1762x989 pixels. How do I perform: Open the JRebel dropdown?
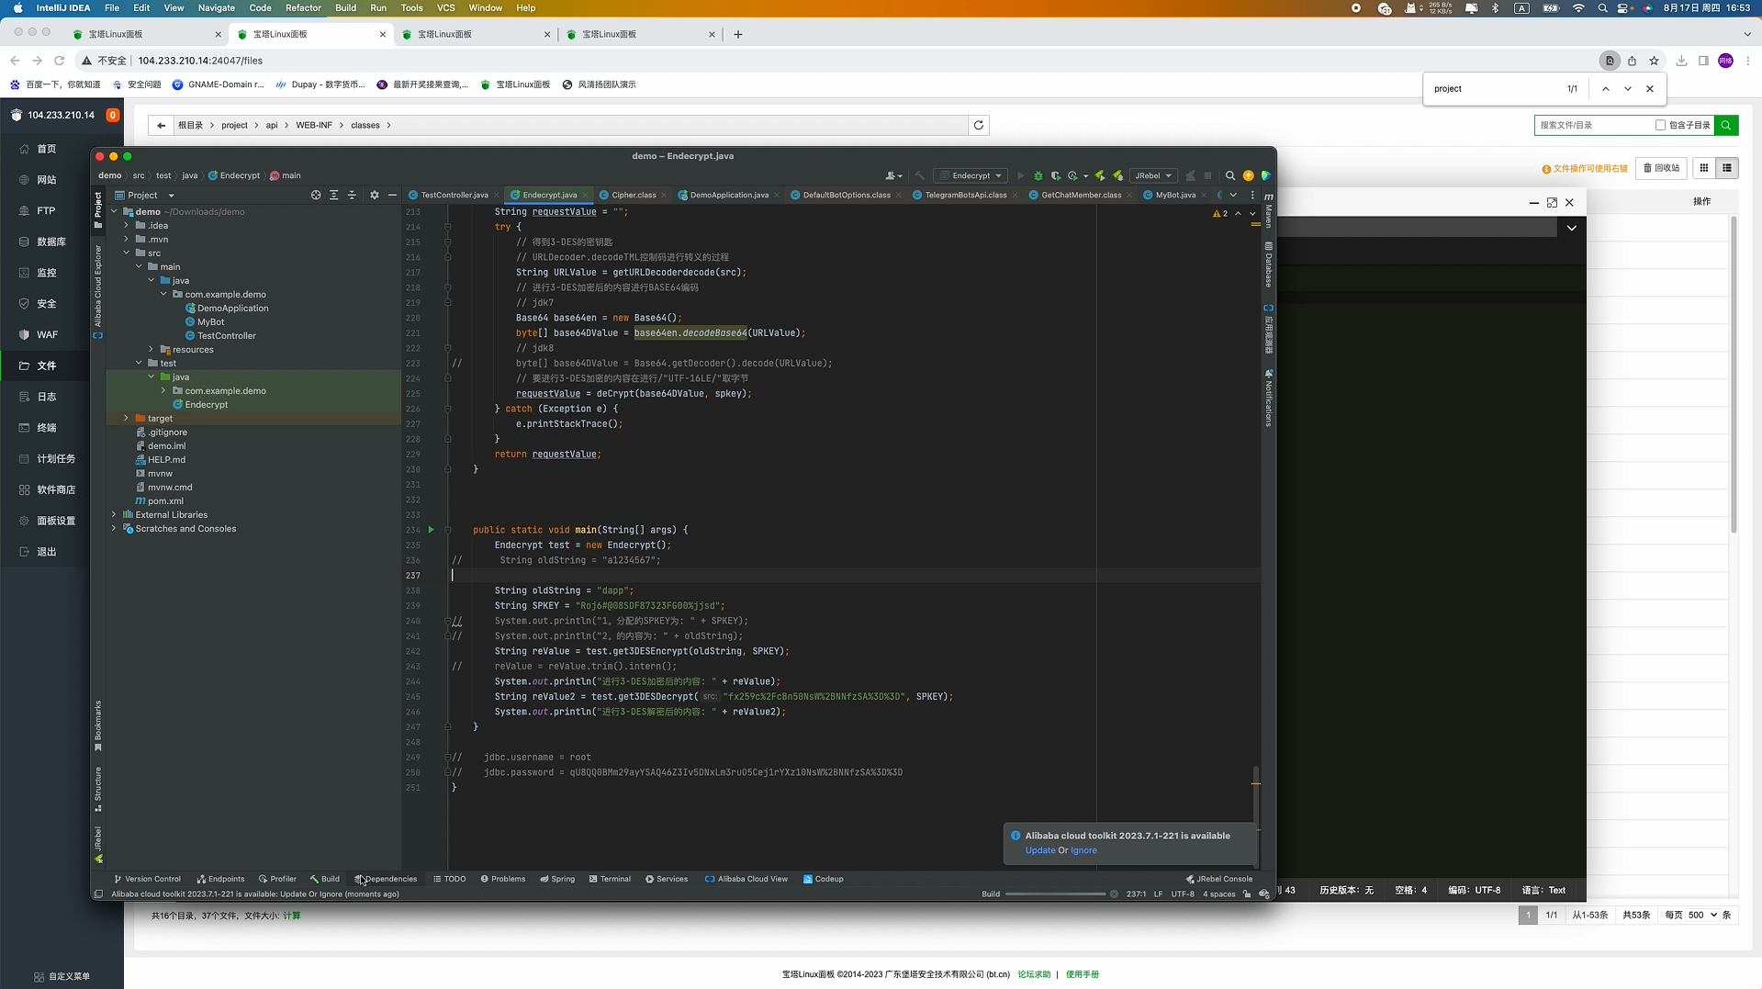(x=1153, y=176)
